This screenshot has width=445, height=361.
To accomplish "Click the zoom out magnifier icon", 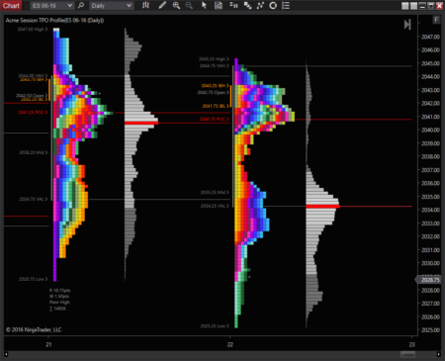I will [x=189, y=6].
